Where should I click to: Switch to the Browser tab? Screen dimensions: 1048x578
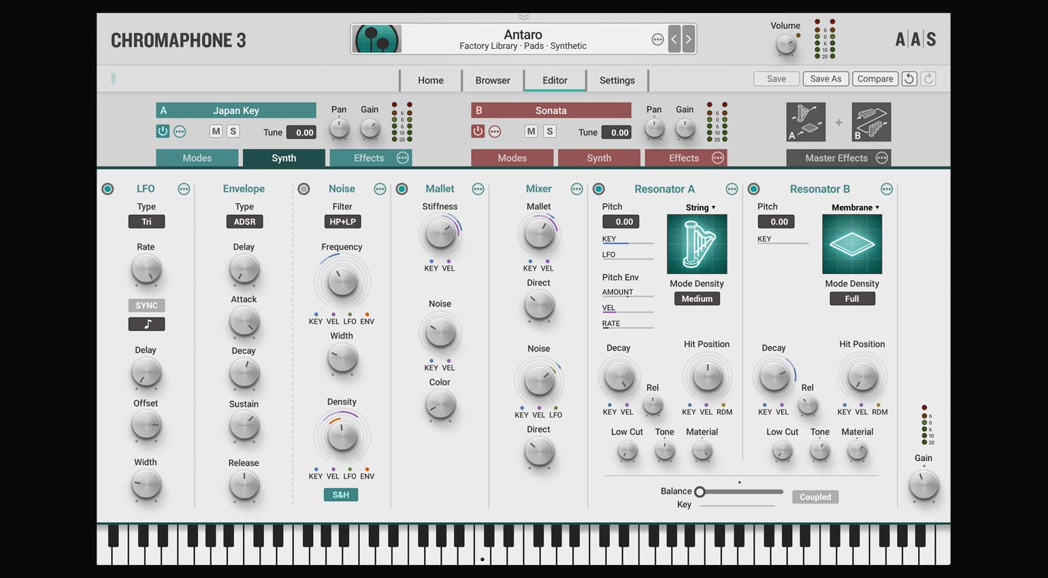493,80
